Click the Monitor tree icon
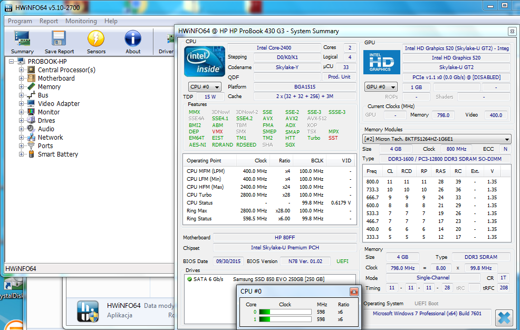Image resolution: width=520 pixels, height=330 pixels. (31, 112)
